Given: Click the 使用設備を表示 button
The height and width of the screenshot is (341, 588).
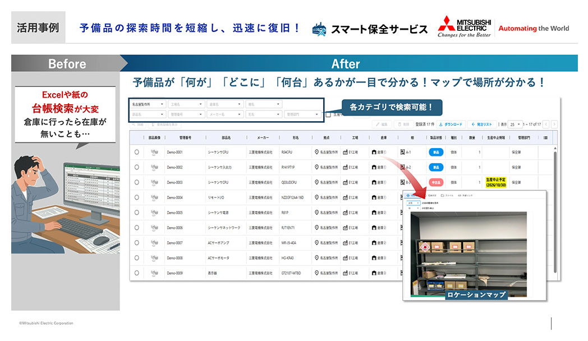Looking at the screenshot, I should (x=164, y=125).
